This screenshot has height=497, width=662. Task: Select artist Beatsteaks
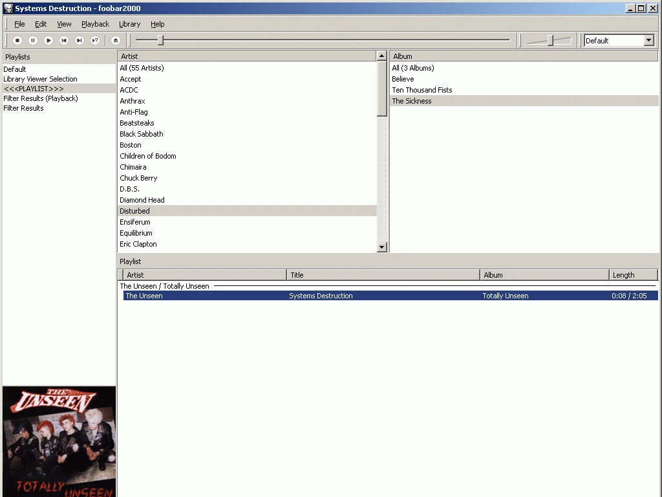pos(247,123)
